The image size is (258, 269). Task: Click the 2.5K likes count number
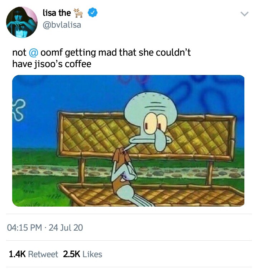coord(71,254)
